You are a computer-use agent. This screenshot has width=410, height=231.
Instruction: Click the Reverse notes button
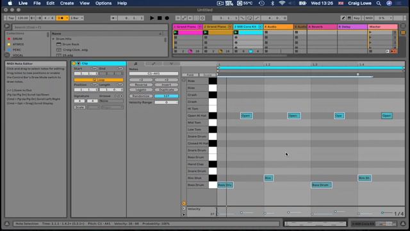tap(141, 85)
